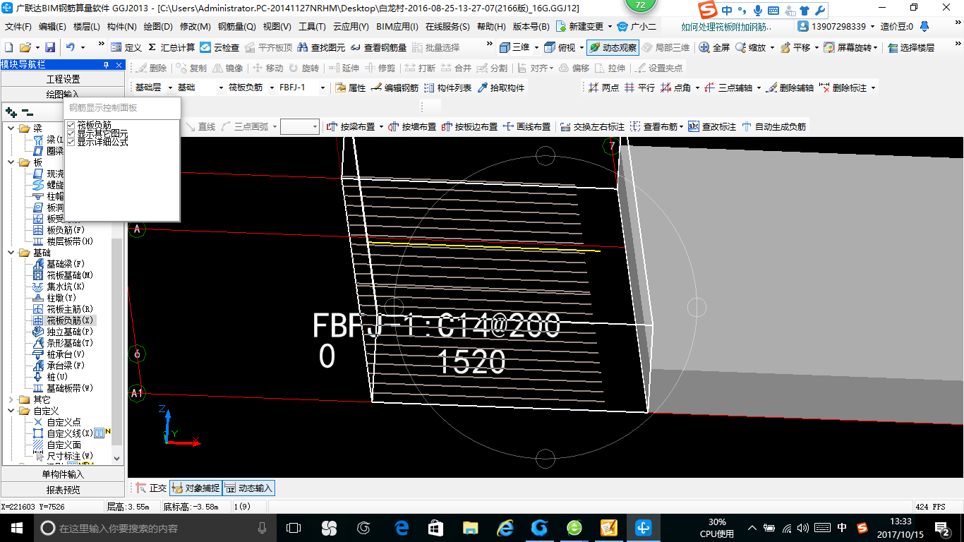
Task: Uncheck 显示其它图元 checkbox
Action: click(x=71, y=133)
